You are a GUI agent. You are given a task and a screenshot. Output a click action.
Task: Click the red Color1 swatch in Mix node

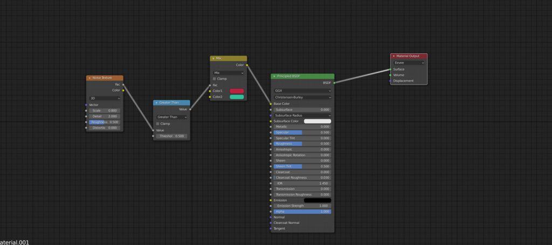(x=237, y=91)
